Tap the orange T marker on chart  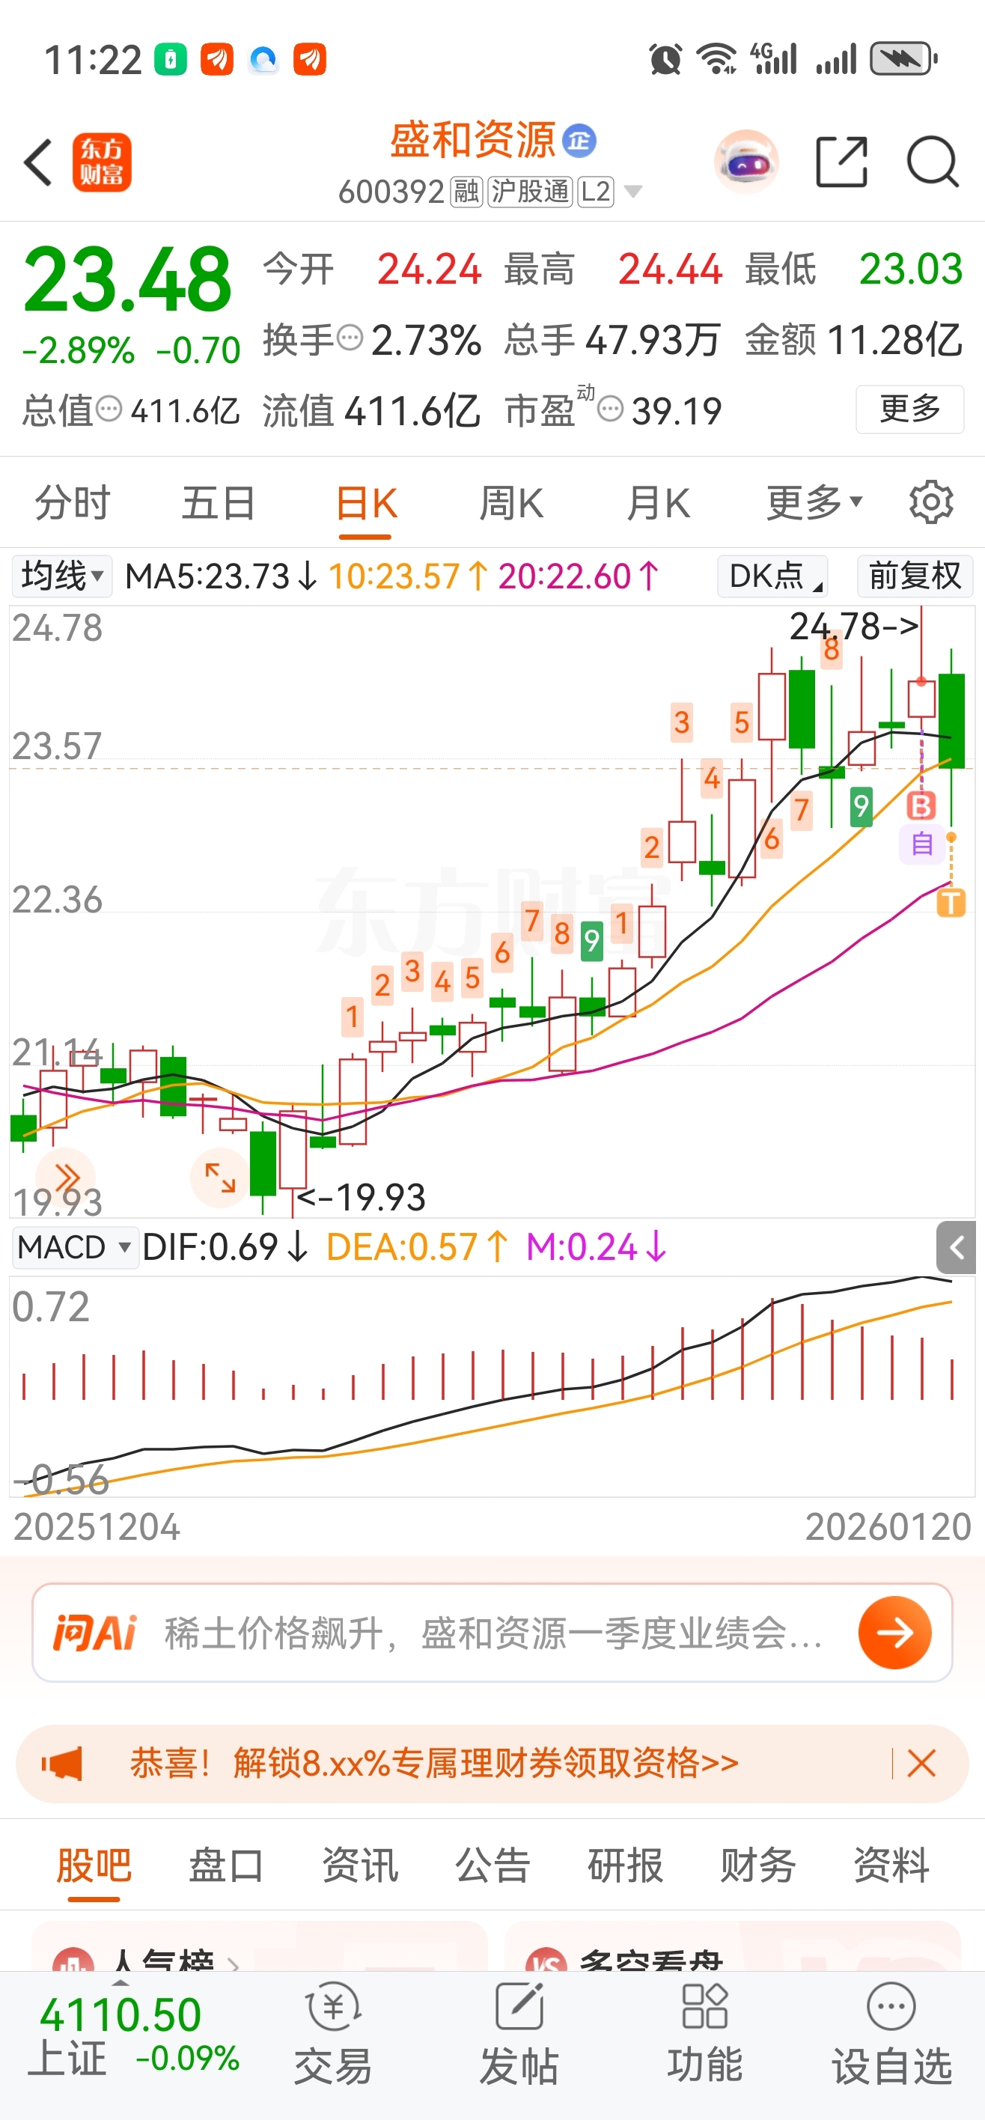(951, 903)
